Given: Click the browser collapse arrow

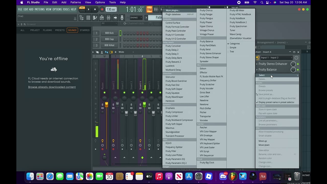Looking at the screenshot, I should (x=19, y=24).
